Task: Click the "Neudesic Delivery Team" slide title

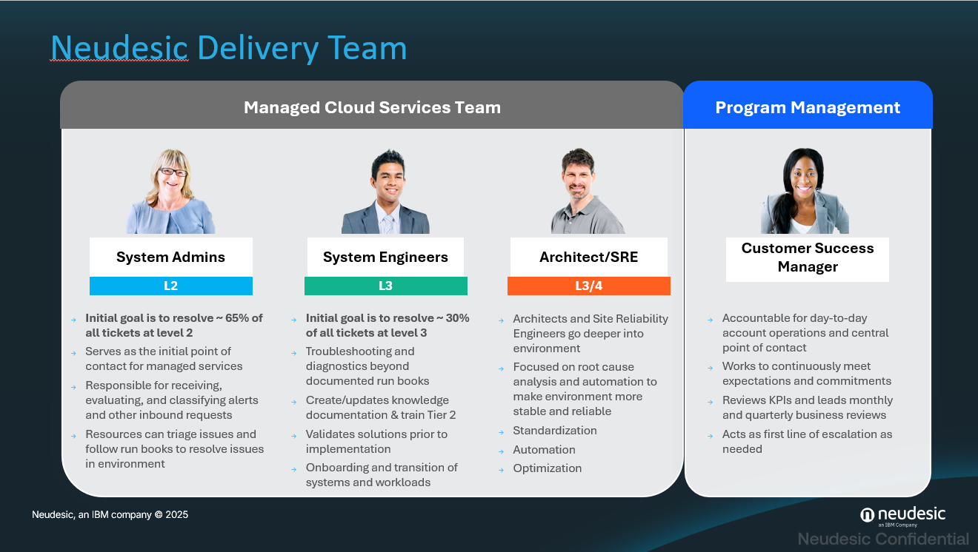Action: 229,48
